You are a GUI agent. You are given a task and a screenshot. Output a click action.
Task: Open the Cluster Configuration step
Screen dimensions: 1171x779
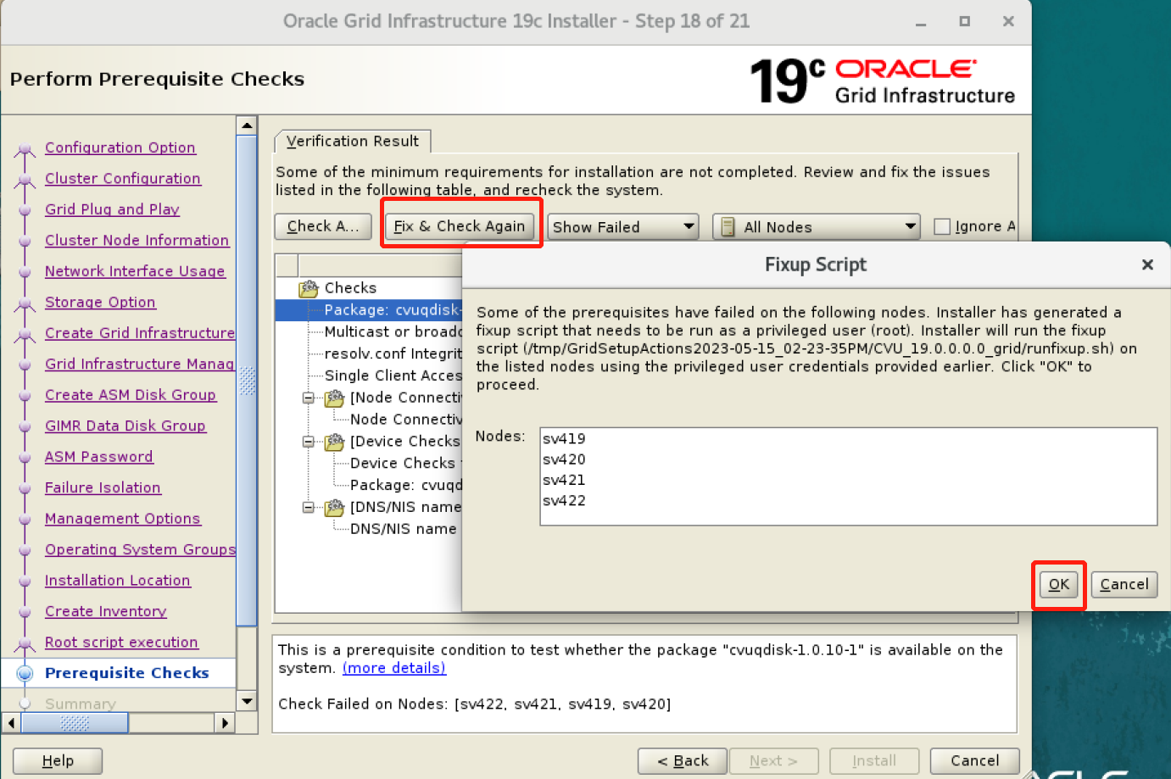(123, 179)
